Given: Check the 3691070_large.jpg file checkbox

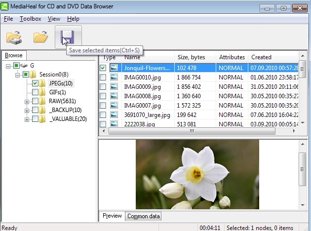Looking at the screenshot, I should coord(103,115).
